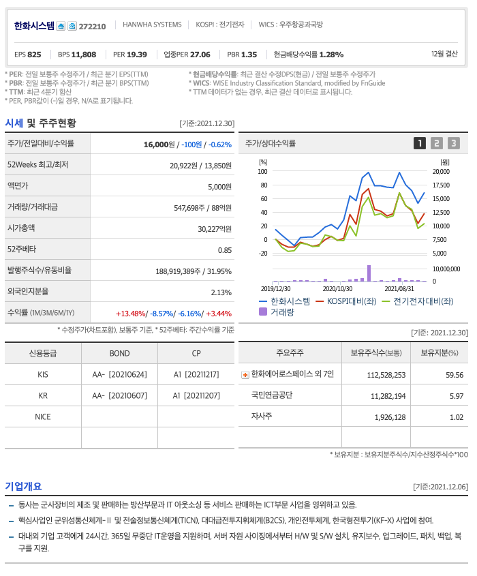
Task: Click the 보유지분(%) column header
Action: tap(439, 353)
